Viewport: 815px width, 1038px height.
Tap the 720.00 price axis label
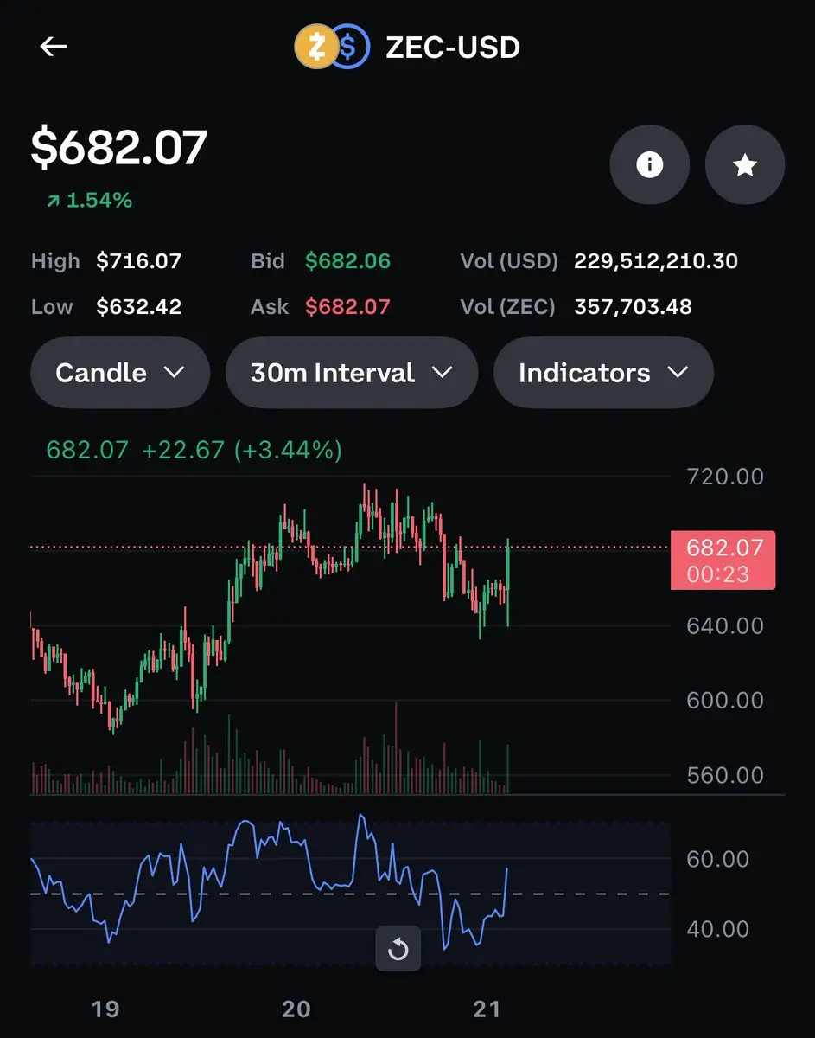pyautogui.click(x=725, y=477)
